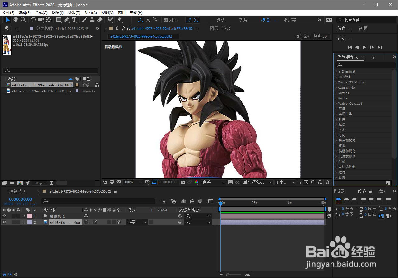Open the Graph Editor icon in timeline

[x=211, y=201]
